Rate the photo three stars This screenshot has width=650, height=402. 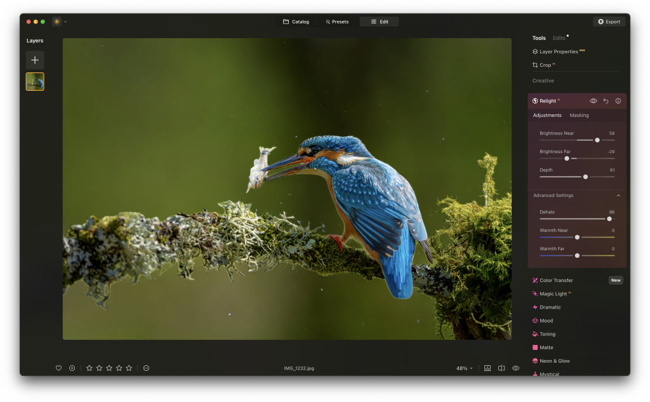coord(109,368)
